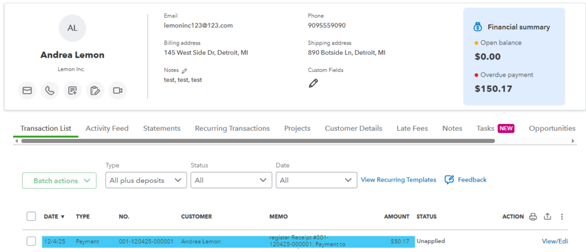586x252 pixels.
Task: Open the Late Fees tab
Action: 412,129
